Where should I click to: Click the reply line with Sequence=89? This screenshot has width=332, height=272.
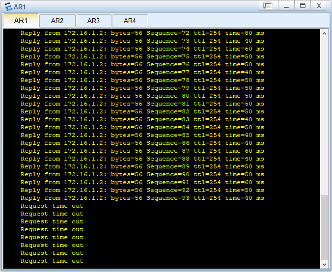point(142,166)
